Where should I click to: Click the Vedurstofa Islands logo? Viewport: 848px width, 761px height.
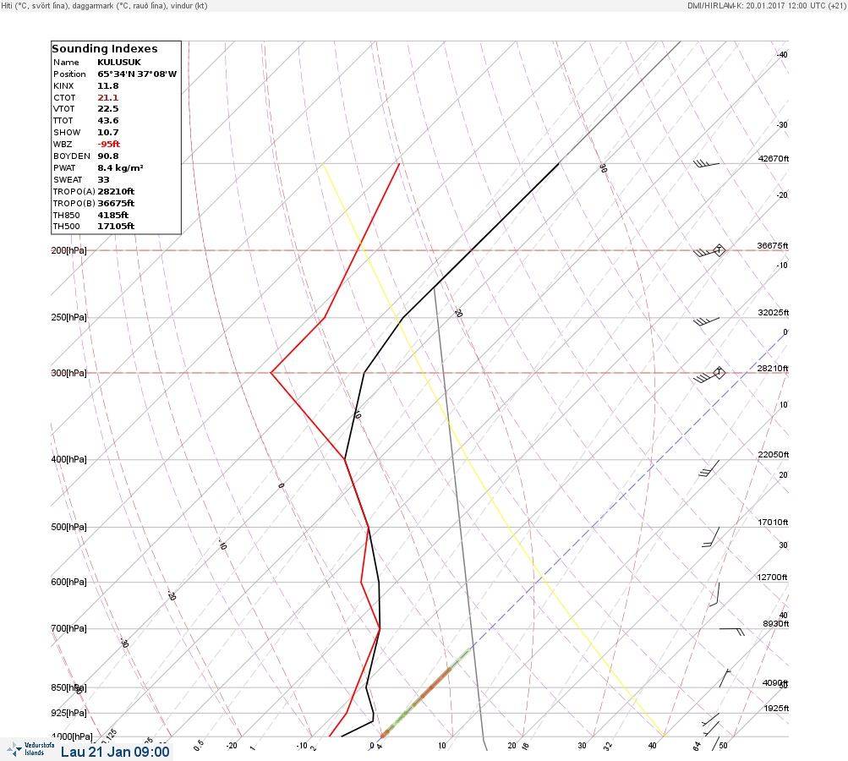[30, 749]
